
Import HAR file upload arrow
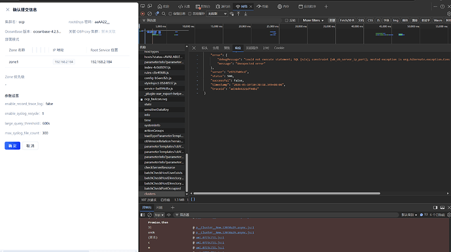tap(238, 14)
